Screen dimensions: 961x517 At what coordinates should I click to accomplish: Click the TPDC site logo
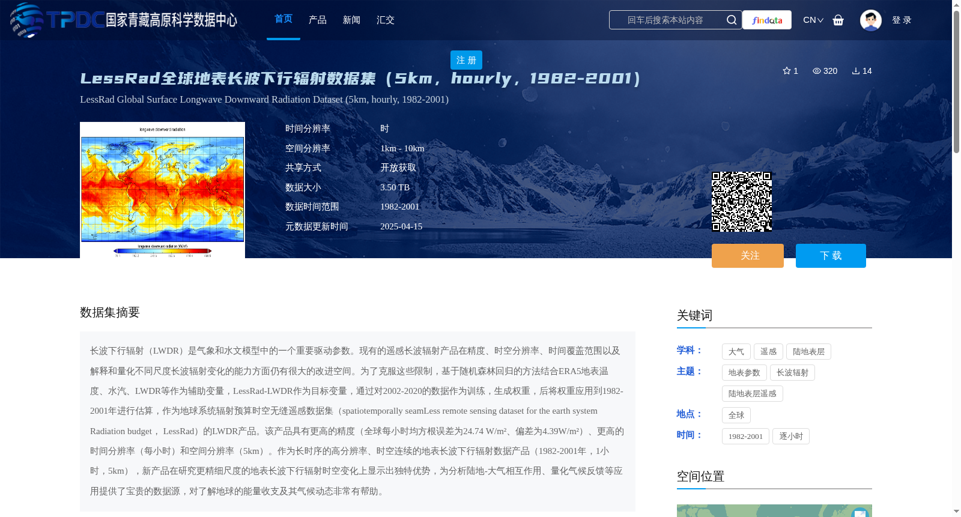pos(124,20)
